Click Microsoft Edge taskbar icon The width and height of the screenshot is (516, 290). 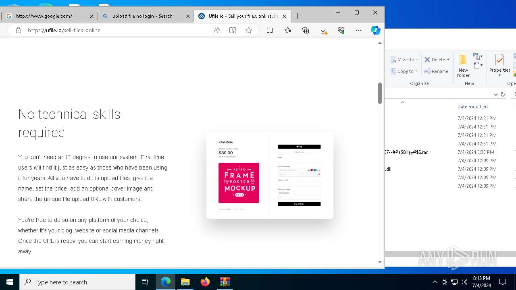click(x=166, y=282)
